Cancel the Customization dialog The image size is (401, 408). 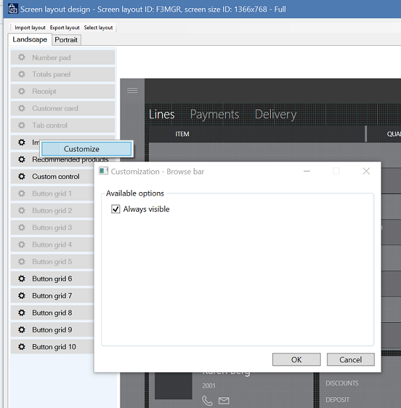351,359
